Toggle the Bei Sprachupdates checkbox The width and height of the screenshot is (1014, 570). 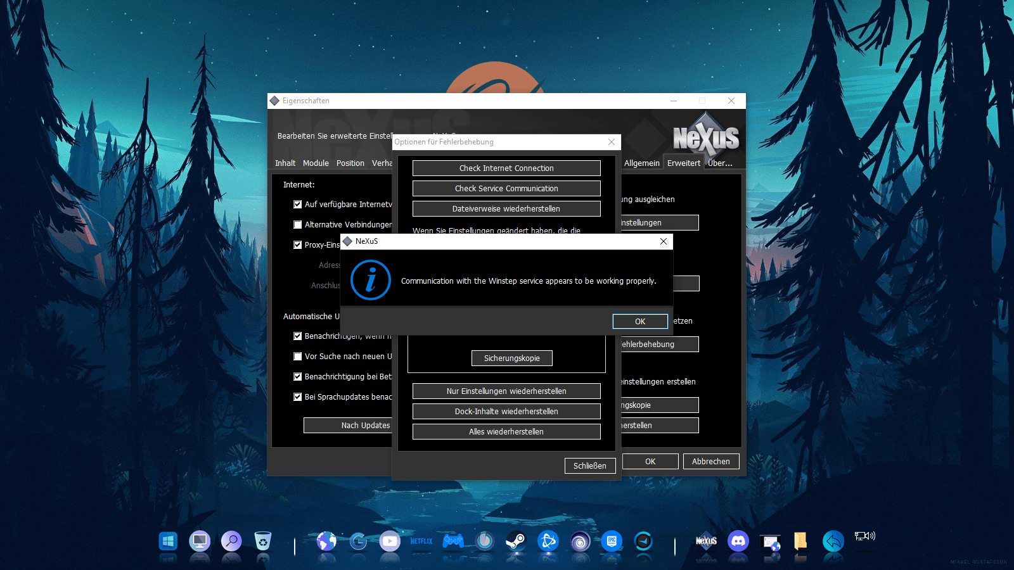(298, 397)
